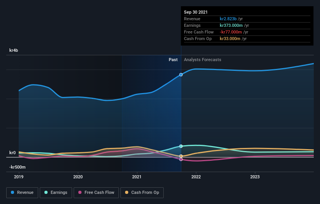Click the Cash From Op row label in tooltip
The width and height of the screenshot is (320, 204).
coord(198,39)
